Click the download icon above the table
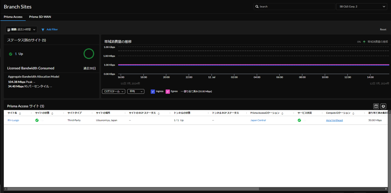391x193 pixels. pyautogui.click(x=383, y=106)
